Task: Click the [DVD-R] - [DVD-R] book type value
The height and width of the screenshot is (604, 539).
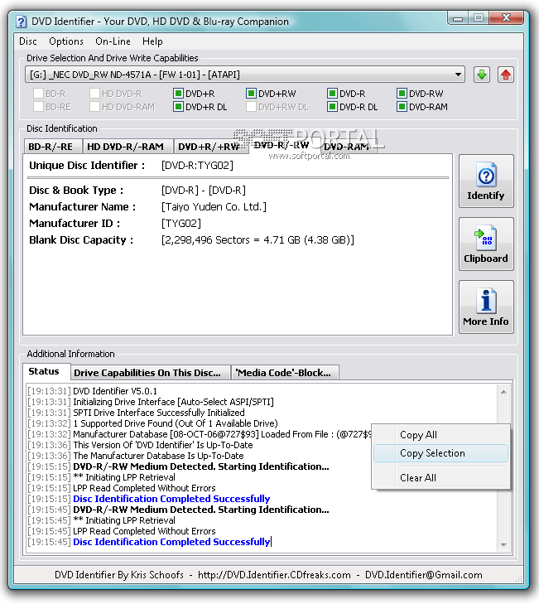Action: pyautogui.click(x=204, y=191)
